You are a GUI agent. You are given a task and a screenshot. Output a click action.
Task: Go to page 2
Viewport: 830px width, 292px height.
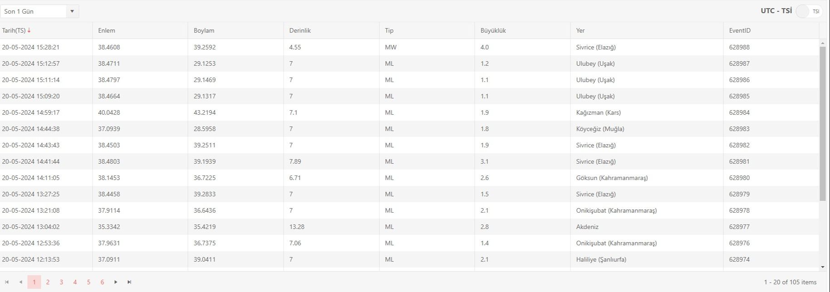(48, 282)
